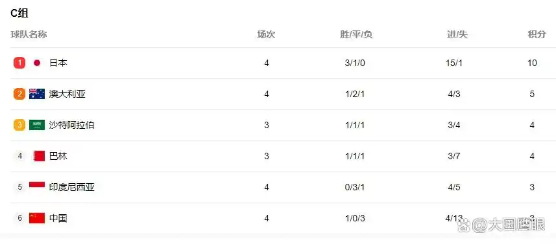This screenshot has height=244, width=556.
Task: Open the 日本 team link
Action: click(x=58, y=63)
